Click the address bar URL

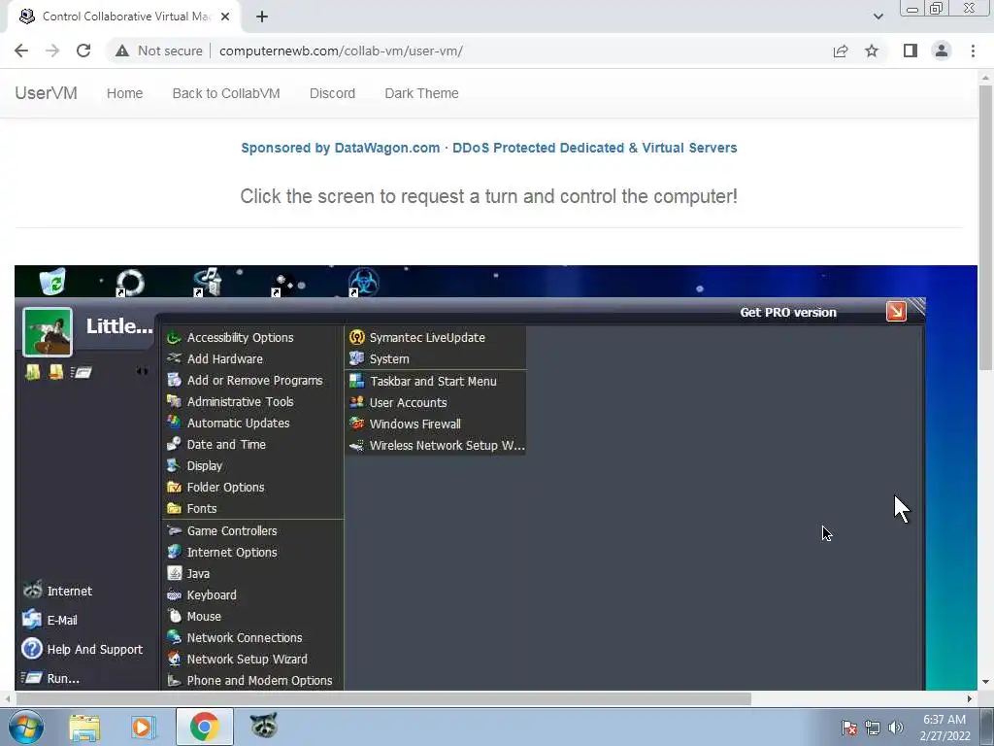[341, 51]
